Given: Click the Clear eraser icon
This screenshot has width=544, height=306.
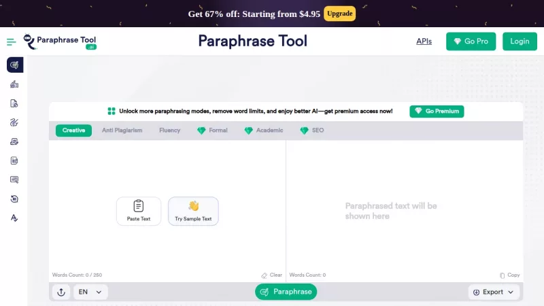Looking at the screenshot, I should (265, 275).
